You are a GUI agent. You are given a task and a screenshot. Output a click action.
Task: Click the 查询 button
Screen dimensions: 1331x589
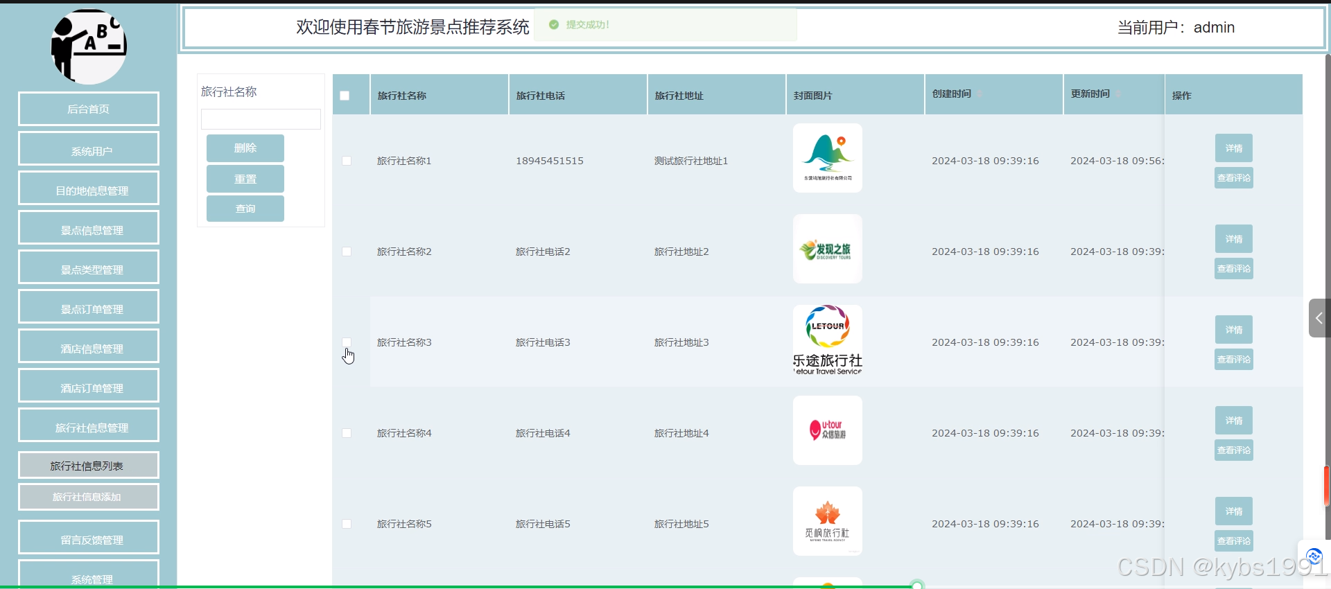point(245,209)
